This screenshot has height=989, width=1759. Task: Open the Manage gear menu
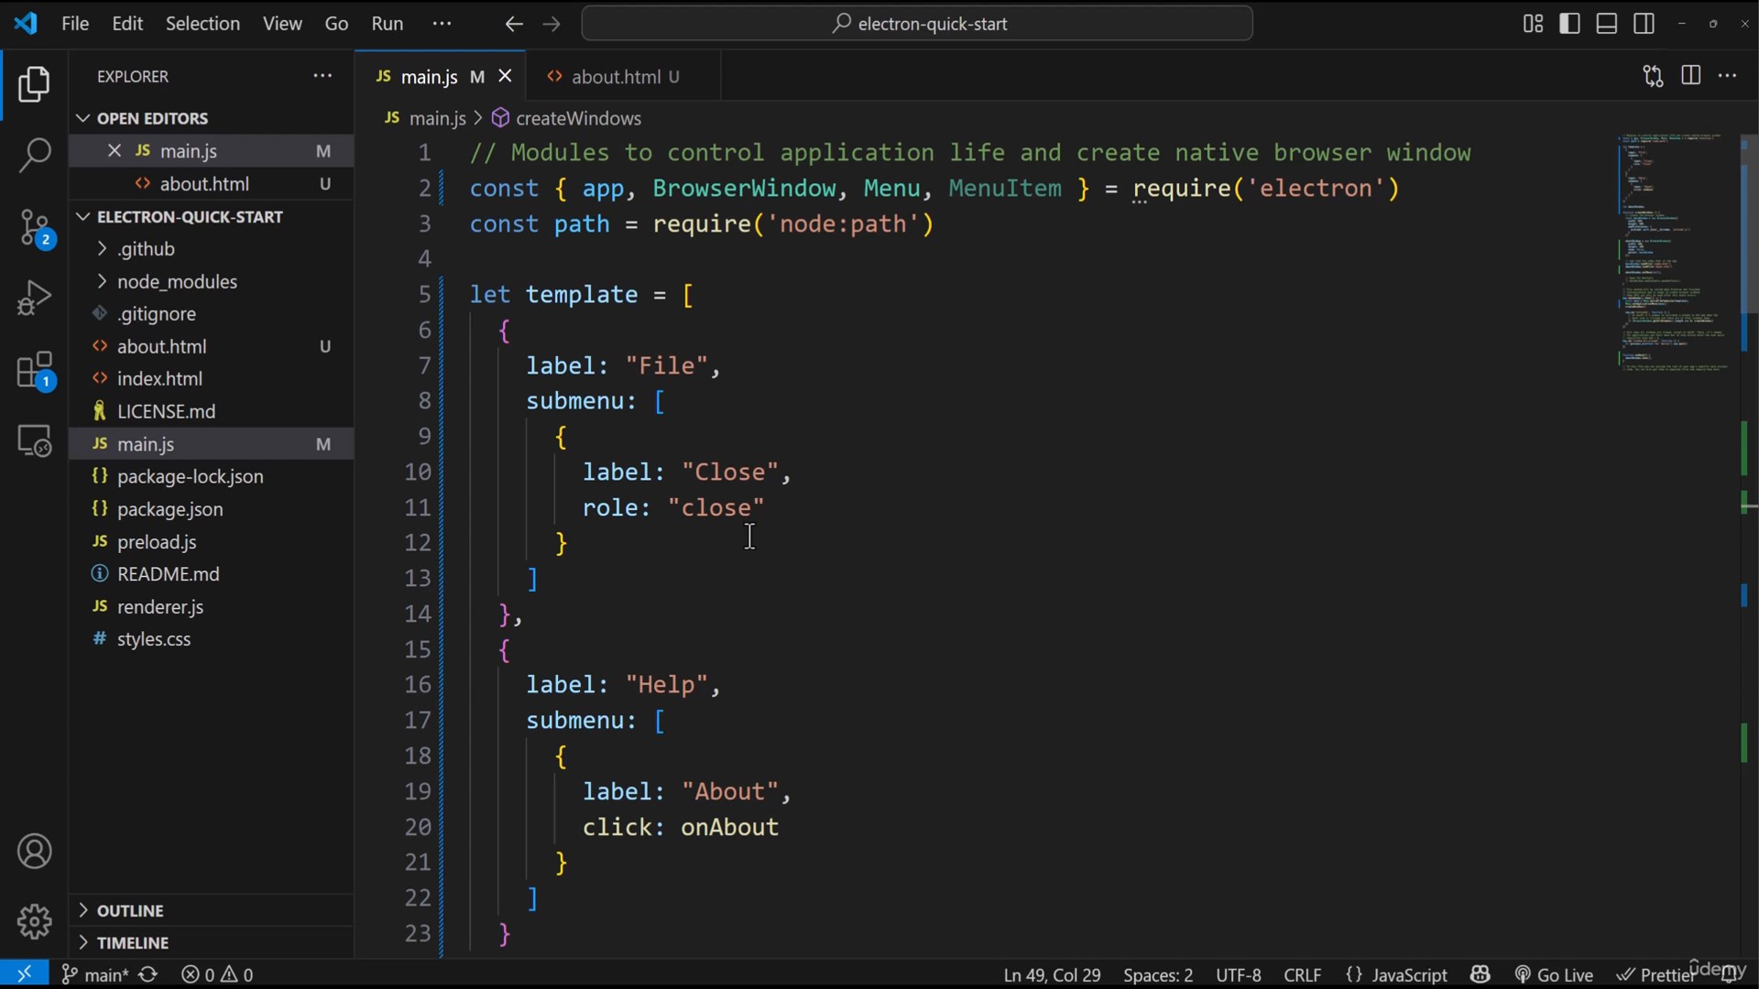(x=34, y=921)
